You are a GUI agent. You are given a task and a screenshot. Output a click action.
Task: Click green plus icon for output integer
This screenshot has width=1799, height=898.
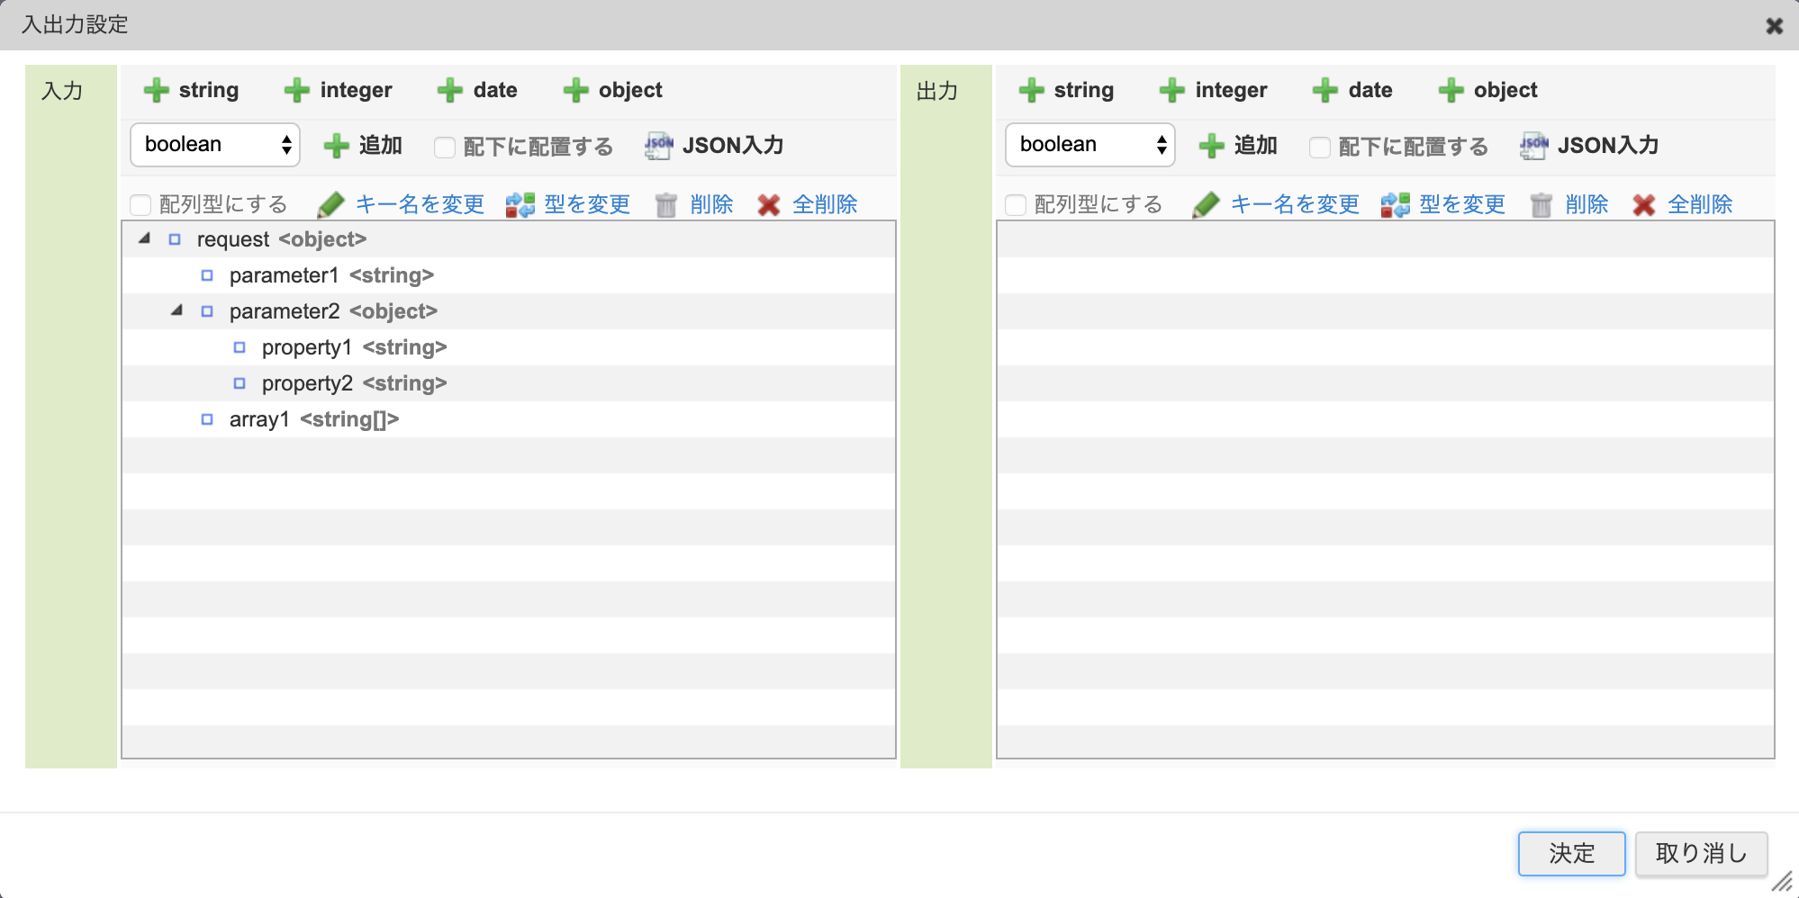1172,90
